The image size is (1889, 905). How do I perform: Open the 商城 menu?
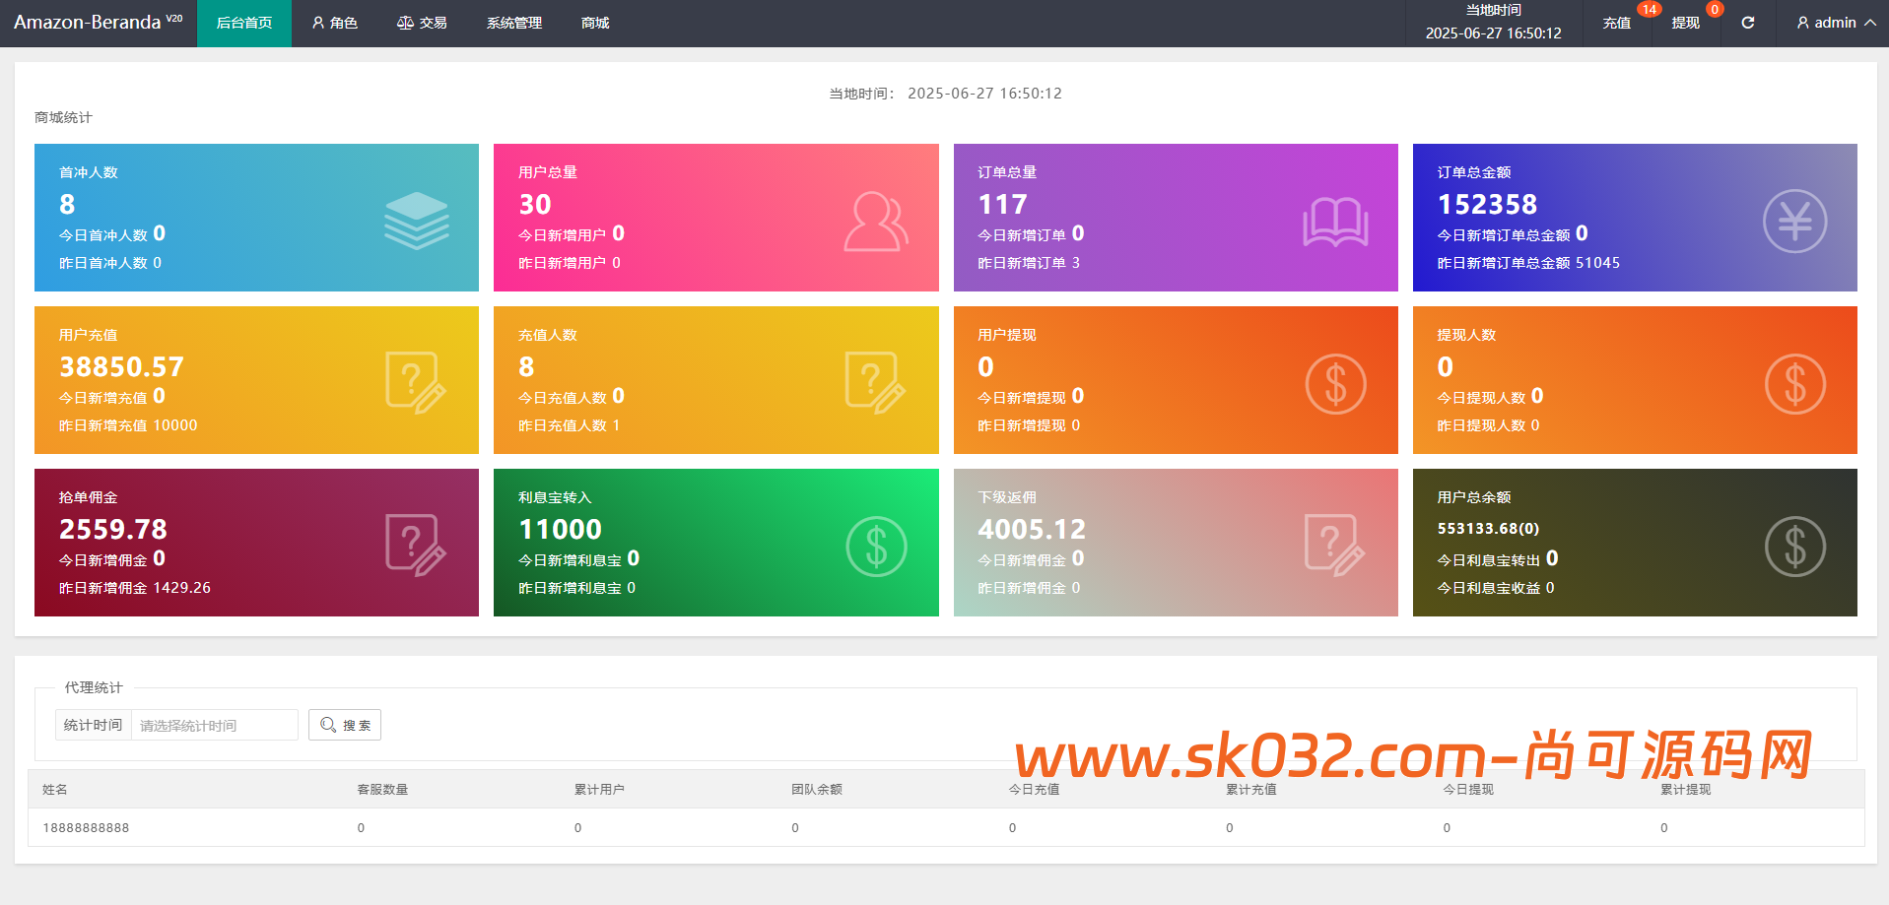[x=594, y=23]
